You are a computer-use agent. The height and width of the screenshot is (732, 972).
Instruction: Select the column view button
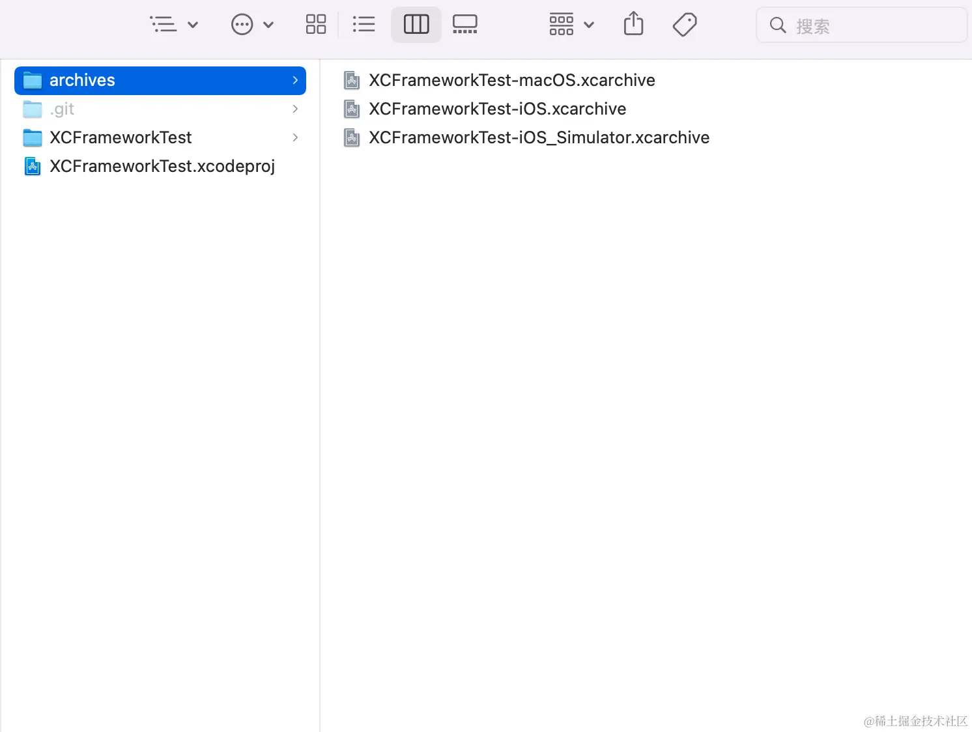tap(416, 25)
